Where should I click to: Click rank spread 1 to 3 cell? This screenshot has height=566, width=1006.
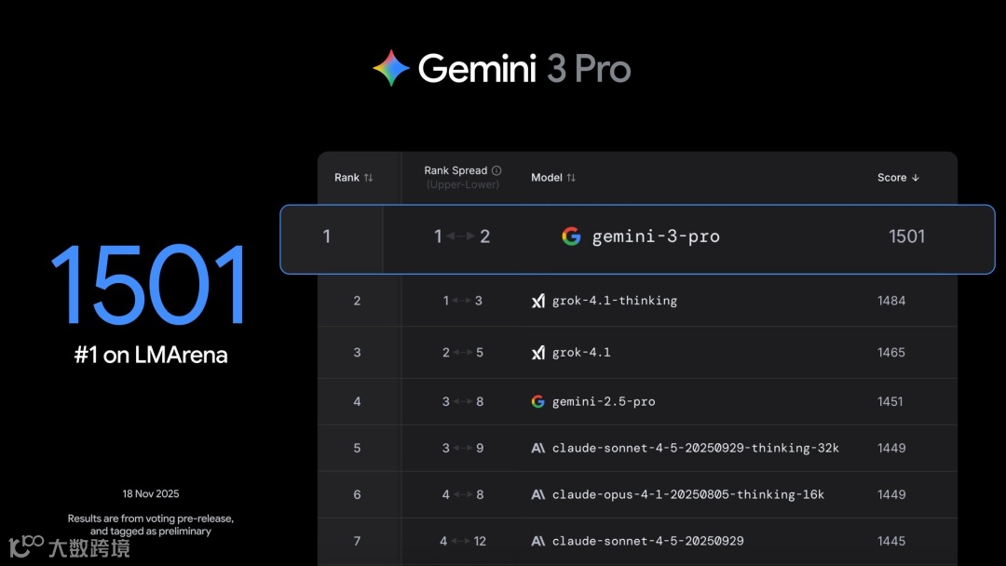point(463,301)
